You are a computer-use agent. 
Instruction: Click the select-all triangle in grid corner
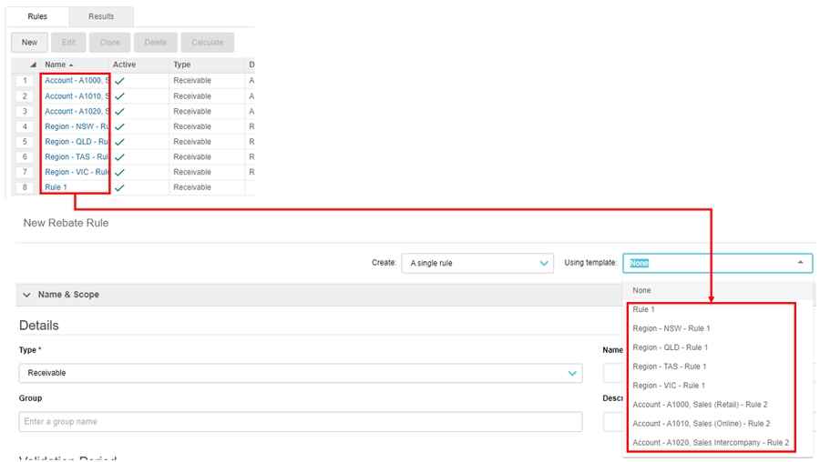pyautogui.click(x=33, y=65)
